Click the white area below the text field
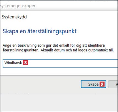This screenshot has height=112, width=118. coord(59,71)
